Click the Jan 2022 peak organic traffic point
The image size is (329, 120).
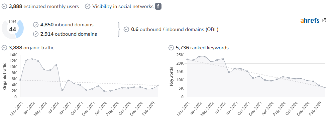[x=32, y=59]
